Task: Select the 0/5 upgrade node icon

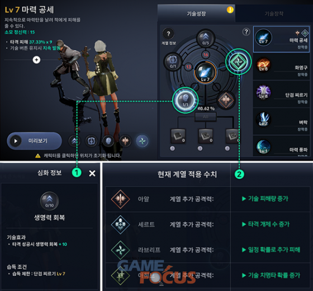Action: pos(206,39)
